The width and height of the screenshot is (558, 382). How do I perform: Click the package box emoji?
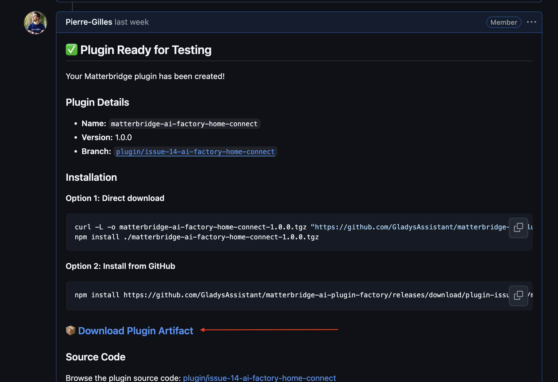coord(70,330)
